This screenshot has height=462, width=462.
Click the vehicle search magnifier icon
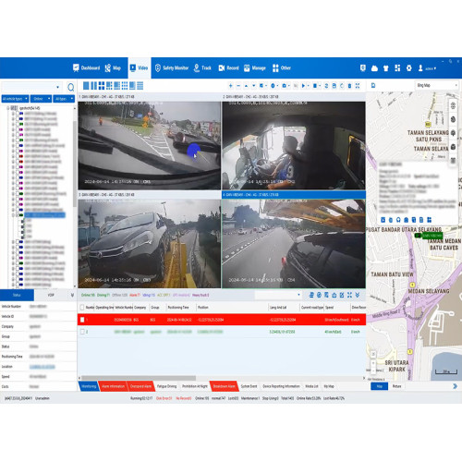pos(70,88)
